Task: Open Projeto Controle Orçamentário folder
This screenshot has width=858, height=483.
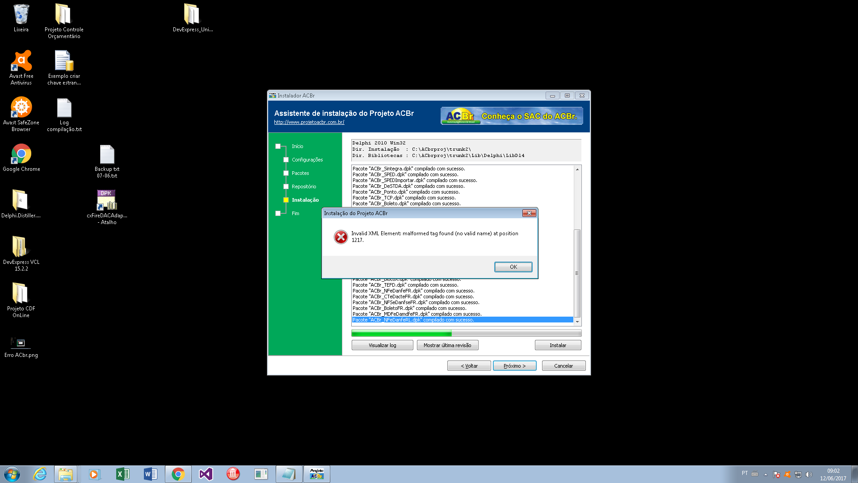Action: click(x=64, y=21)
